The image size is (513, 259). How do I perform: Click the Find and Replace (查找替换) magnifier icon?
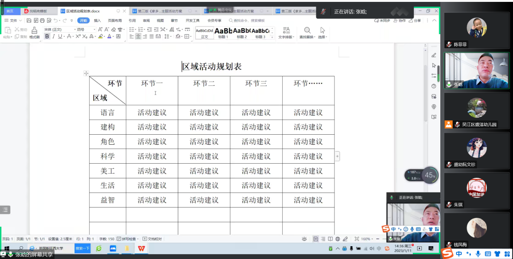point(307,30)
